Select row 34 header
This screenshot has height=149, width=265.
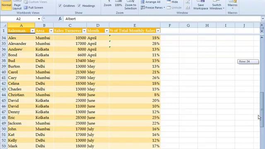[x=4, y=38]
